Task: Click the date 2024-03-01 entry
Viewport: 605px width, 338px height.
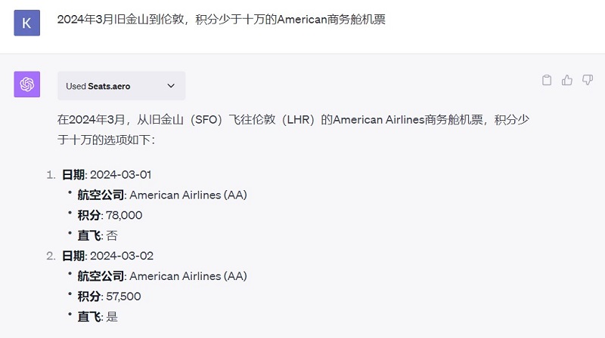Action: [x=107, y=175]
